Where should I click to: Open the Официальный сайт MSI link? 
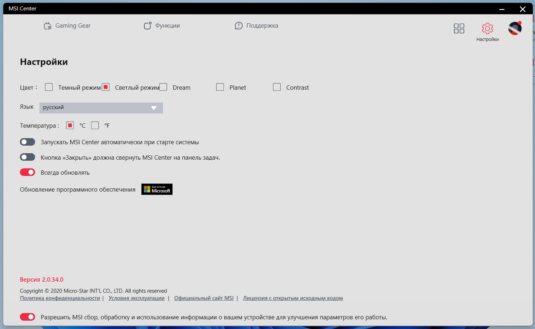pos(204,298)
